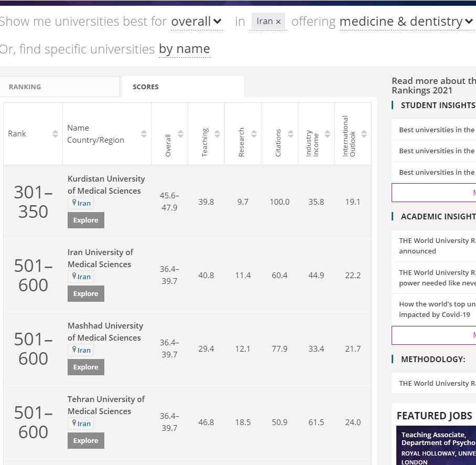Open Mashhad University of Medical Sciences link
This screenshot has width=476, height=465.
(x=105, y=332)
